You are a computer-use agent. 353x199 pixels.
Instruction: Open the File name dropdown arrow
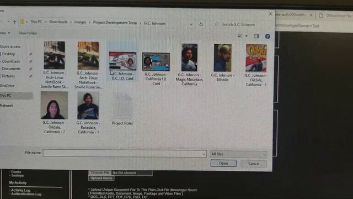tap(204, 154)
